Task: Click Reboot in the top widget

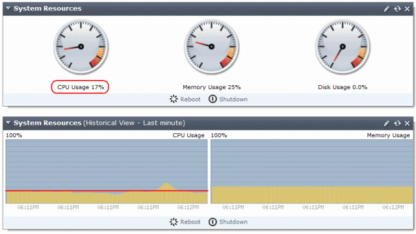Action: point(185,99)
